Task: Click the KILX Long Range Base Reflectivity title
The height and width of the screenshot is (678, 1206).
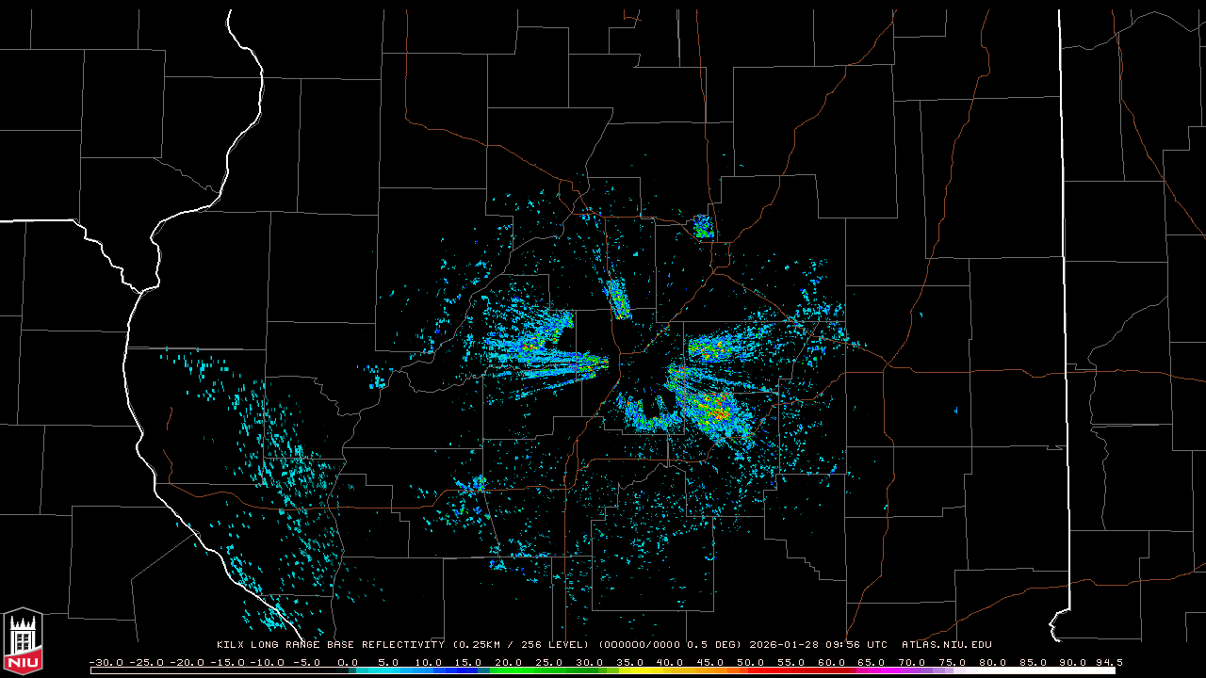Action: pyautogui.click(x=330, y=645)
